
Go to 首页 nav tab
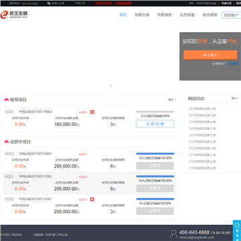coord(123,15)
